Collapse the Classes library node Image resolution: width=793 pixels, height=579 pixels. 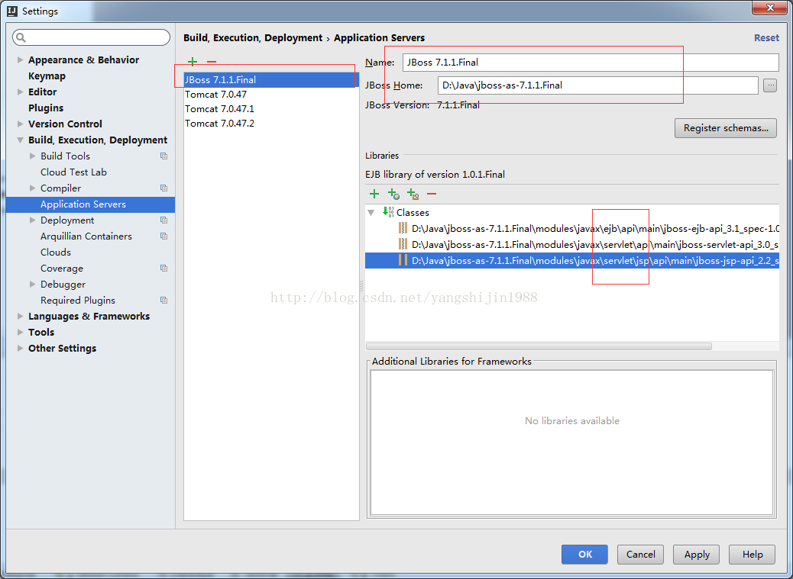(371, 213)
